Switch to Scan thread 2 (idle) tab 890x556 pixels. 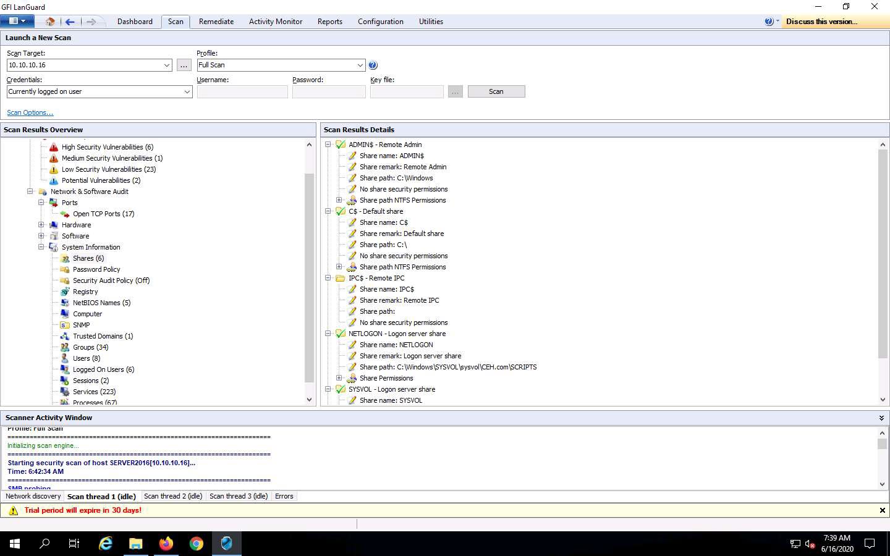[x=173, y=496]
